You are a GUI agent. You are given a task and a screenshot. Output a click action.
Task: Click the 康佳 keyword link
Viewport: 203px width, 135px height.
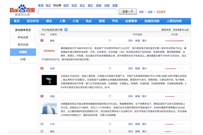52,41
